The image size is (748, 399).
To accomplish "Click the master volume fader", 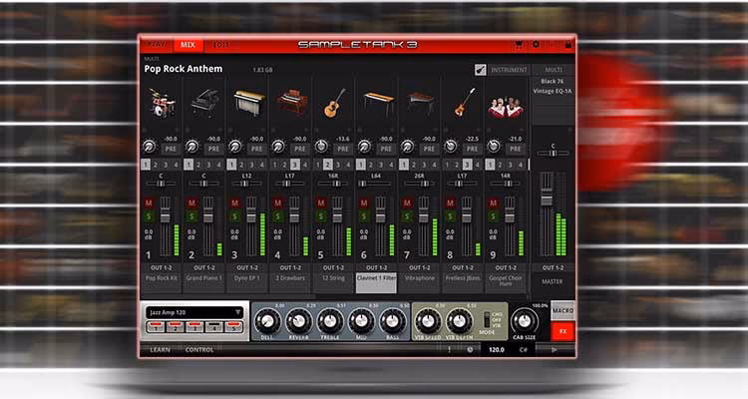I will pos(547,199).
